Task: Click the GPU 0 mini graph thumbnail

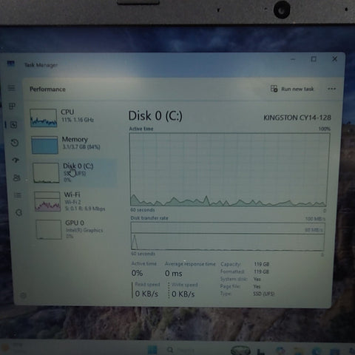Action: pos(49,229)
